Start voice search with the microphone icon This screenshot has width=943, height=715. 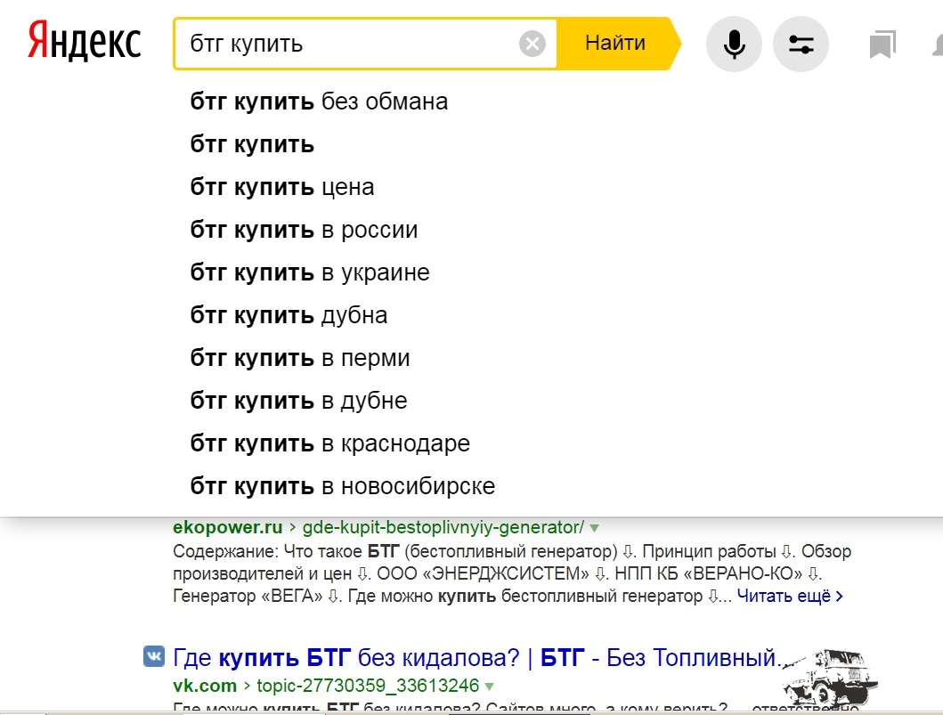pyautogui.click(x=734, y=44)
